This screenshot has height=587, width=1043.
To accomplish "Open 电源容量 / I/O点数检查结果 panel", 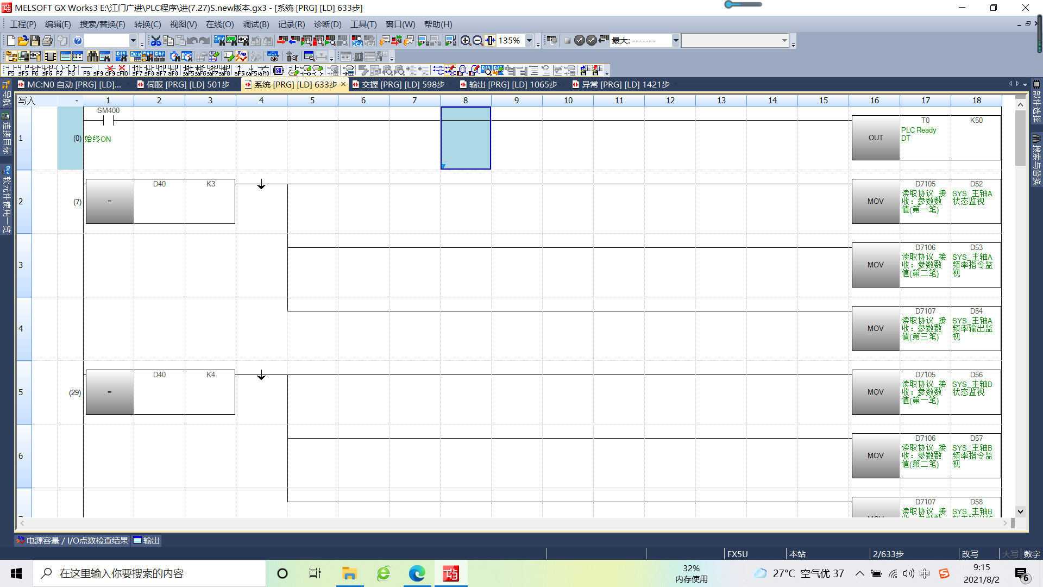I will tap(72, 540).
